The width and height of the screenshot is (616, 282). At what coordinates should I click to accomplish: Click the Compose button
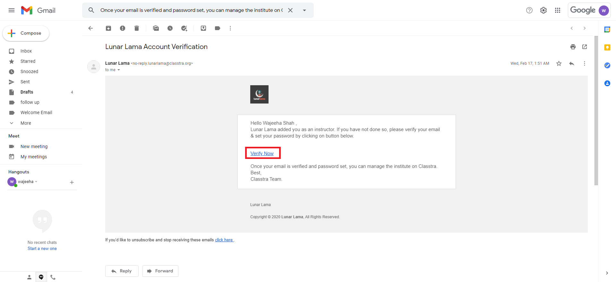26,33
